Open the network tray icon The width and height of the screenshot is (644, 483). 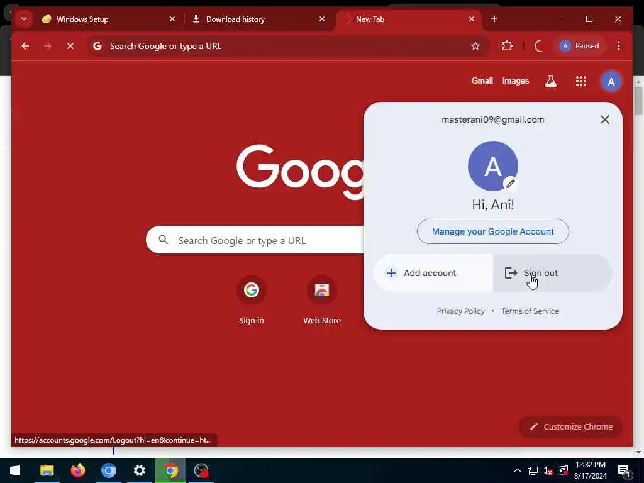point(532,470)
